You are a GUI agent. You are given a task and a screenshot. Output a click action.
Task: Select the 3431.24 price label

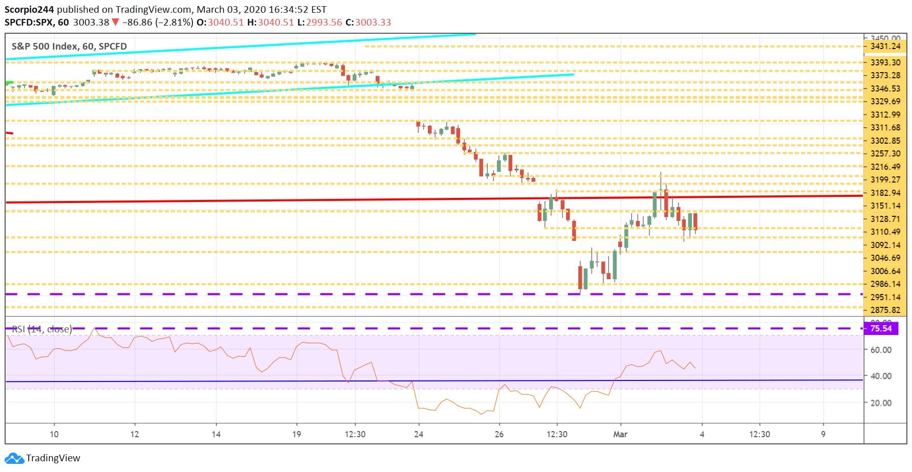[885, 46]
